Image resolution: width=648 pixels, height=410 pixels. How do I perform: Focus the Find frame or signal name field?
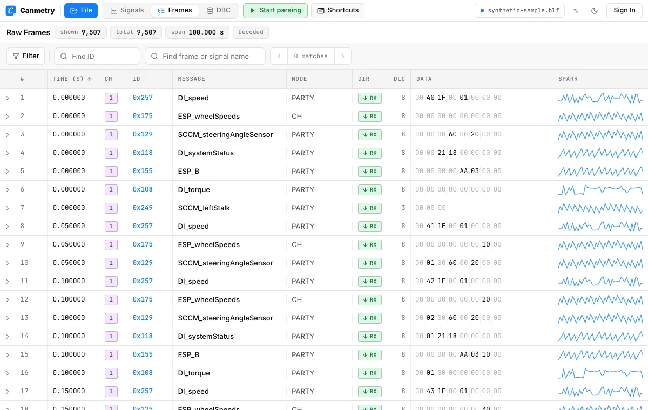point(205,56)
